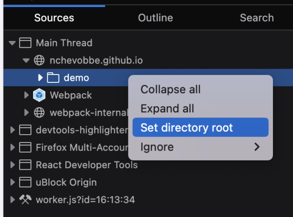The height and width of the screenshot is (217, 293).
Task: Switch to the Outline tab
Action: point(155,18)
